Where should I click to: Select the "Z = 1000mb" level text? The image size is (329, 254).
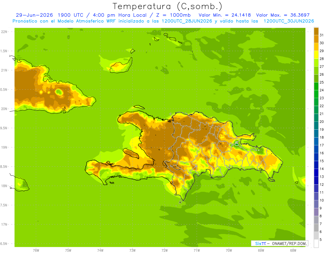pyautogui.click(x=173, y=15)
